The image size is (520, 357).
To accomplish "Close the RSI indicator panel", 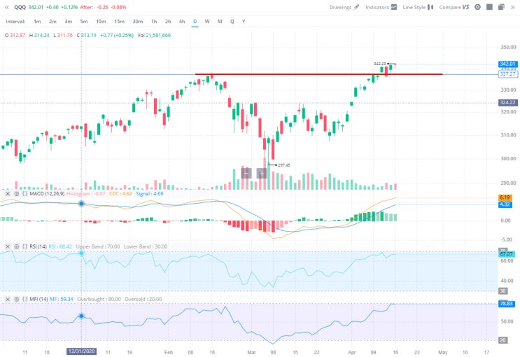I will pyautogui.click(x=8, y=246).
